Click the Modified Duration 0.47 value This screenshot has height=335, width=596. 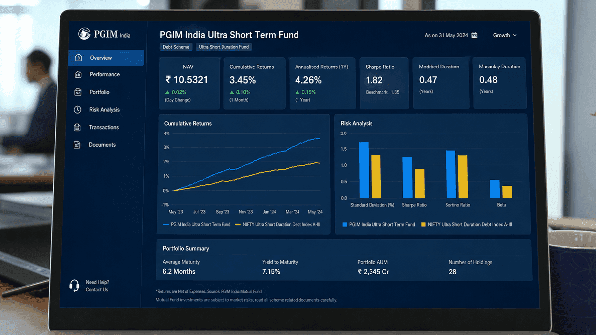[428, 80]
